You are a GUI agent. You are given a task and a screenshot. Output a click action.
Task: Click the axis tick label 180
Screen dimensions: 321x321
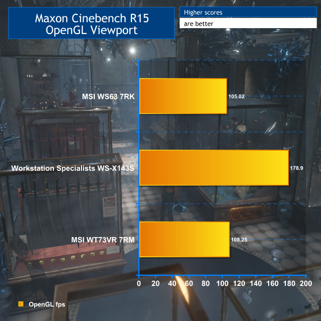tap(289, 283)
